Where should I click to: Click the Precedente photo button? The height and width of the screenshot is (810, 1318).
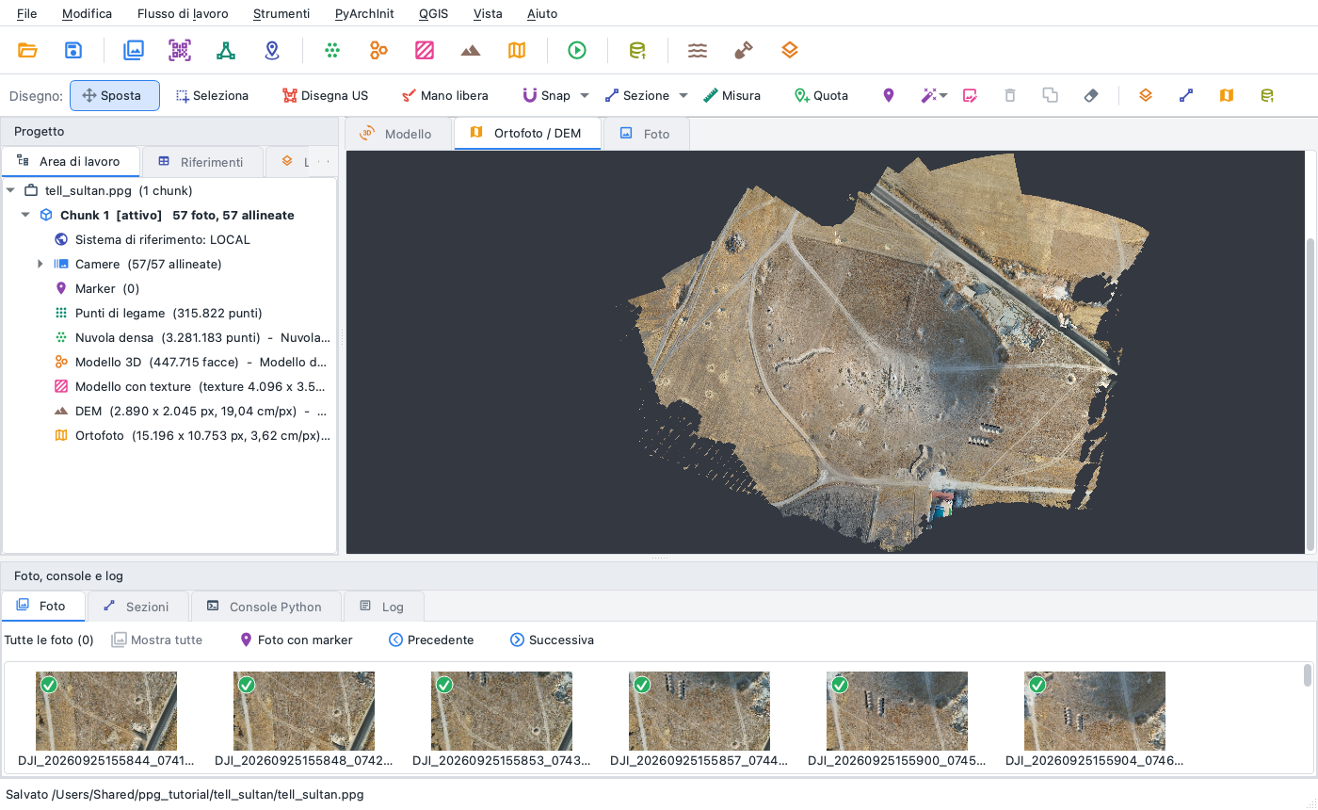(431, 640)
